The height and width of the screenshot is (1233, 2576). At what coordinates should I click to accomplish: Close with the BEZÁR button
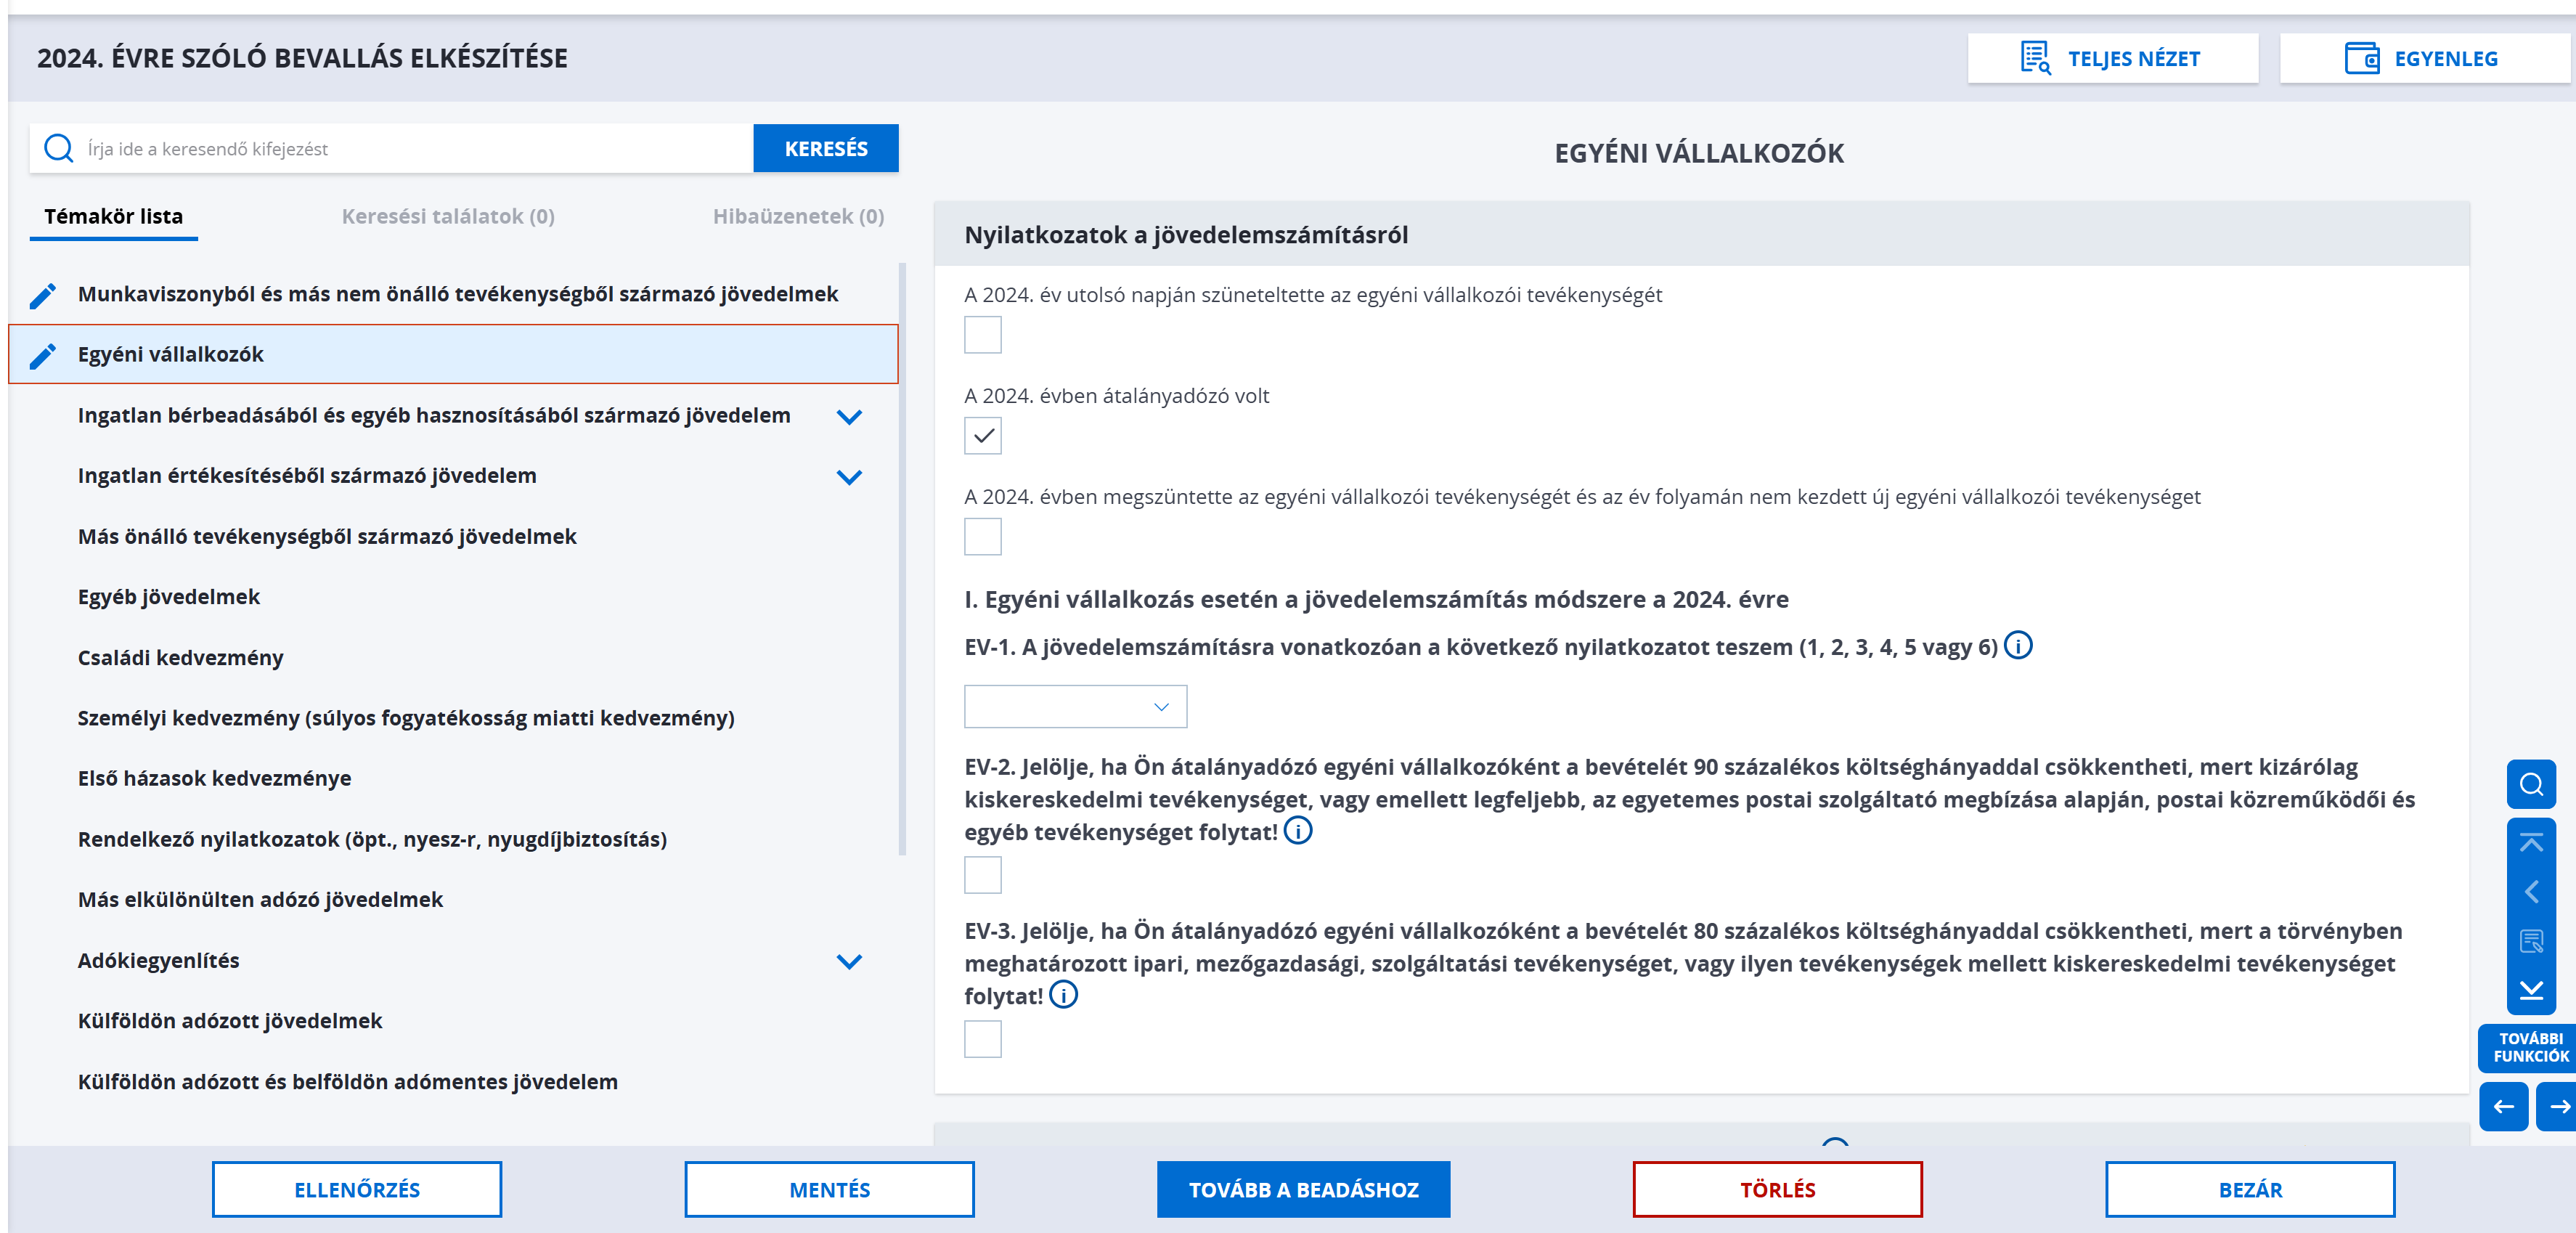(2250, 1189)
